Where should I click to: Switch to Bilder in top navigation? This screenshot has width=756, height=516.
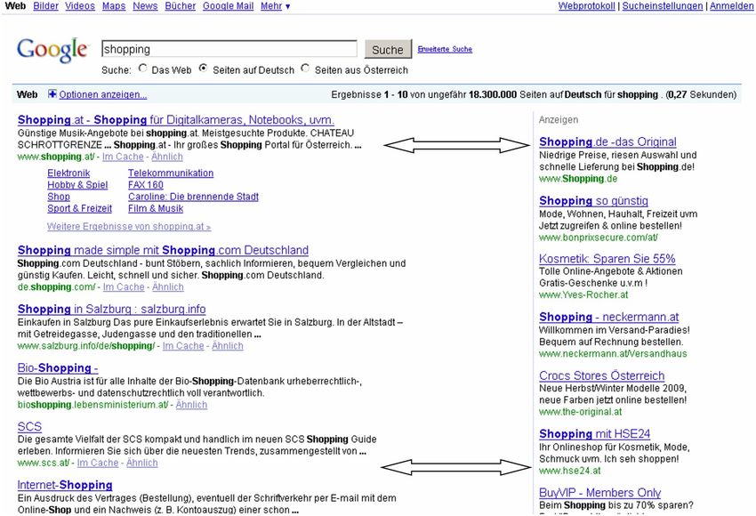coord(45,6)
